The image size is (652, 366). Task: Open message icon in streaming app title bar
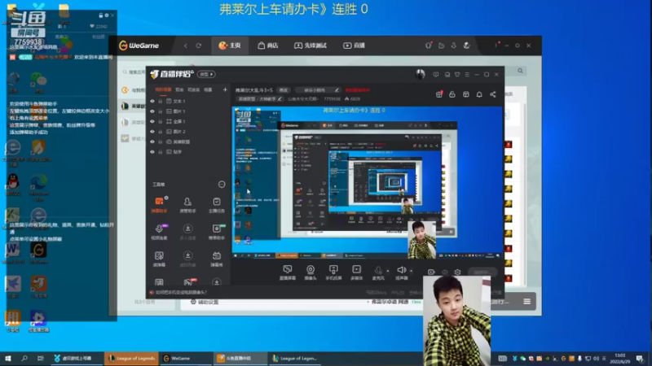436,74
